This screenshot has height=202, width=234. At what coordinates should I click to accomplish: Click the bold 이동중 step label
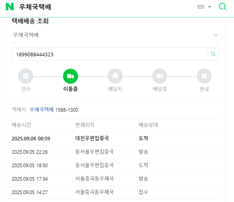click(71, 89)
